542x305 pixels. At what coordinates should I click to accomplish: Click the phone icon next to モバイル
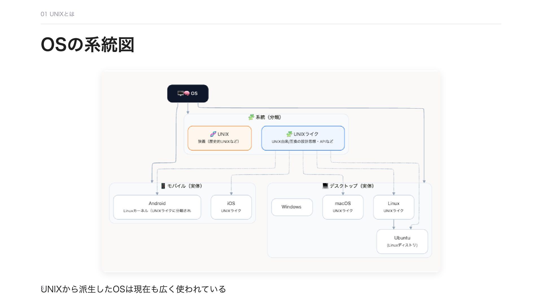163,186
